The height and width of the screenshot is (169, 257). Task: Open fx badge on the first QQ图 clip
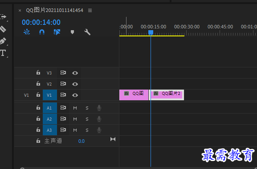(126, 94)
